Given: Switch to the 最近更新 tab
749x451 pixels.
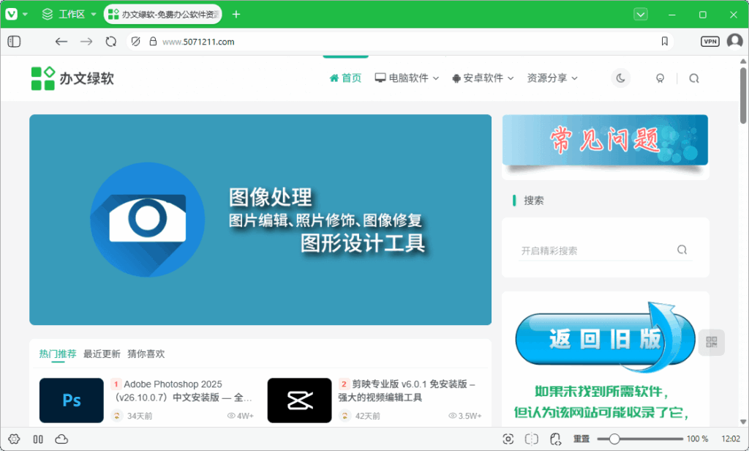Looking at the screenshot, I should (102, 354).
